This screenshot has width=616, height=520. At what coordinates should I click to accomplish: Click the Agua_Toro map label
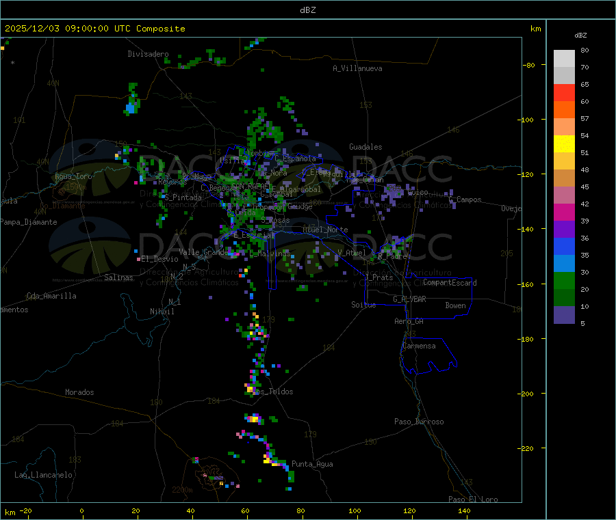[x=73, y=176]
